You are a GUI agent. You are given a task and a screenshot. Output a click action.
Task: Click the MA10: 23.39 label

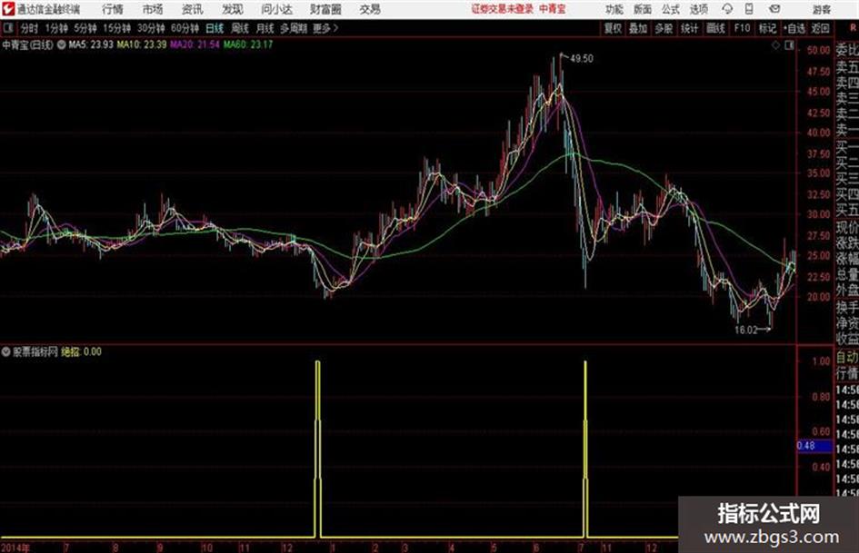(x=141, y=44)
